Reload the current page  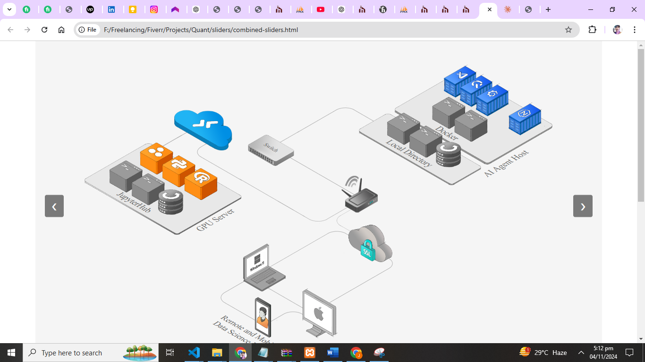pos(44,30)
